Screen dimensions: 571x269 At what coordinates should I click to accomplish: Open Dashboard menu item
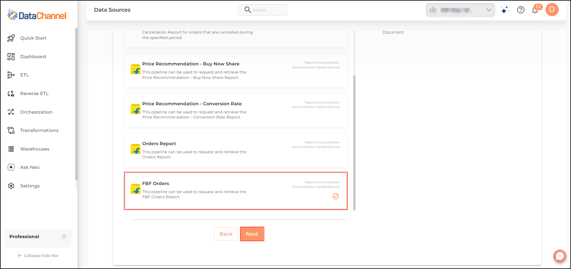(x=33, y=57)
